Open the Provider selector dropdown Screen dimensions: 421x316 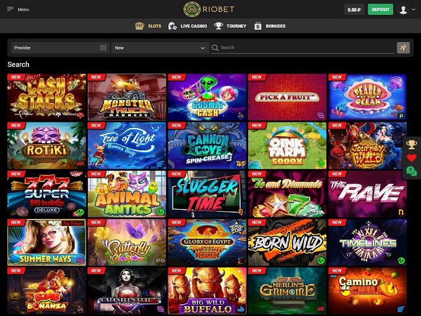(60, 48)
